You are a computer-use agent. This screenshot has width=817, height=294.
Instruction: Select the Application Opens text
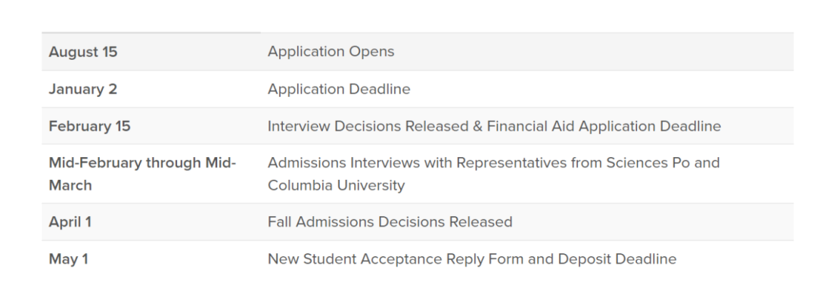point(331,51)
